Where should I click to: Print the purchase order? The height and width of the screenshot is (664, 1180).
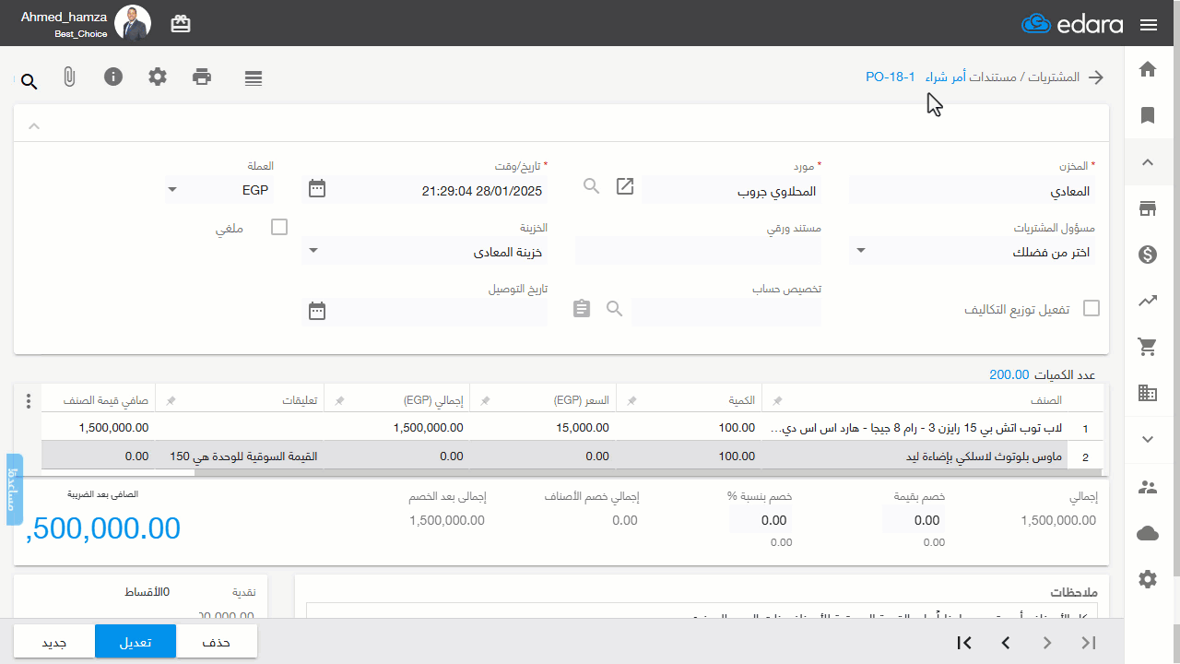(x=202, y=77)
